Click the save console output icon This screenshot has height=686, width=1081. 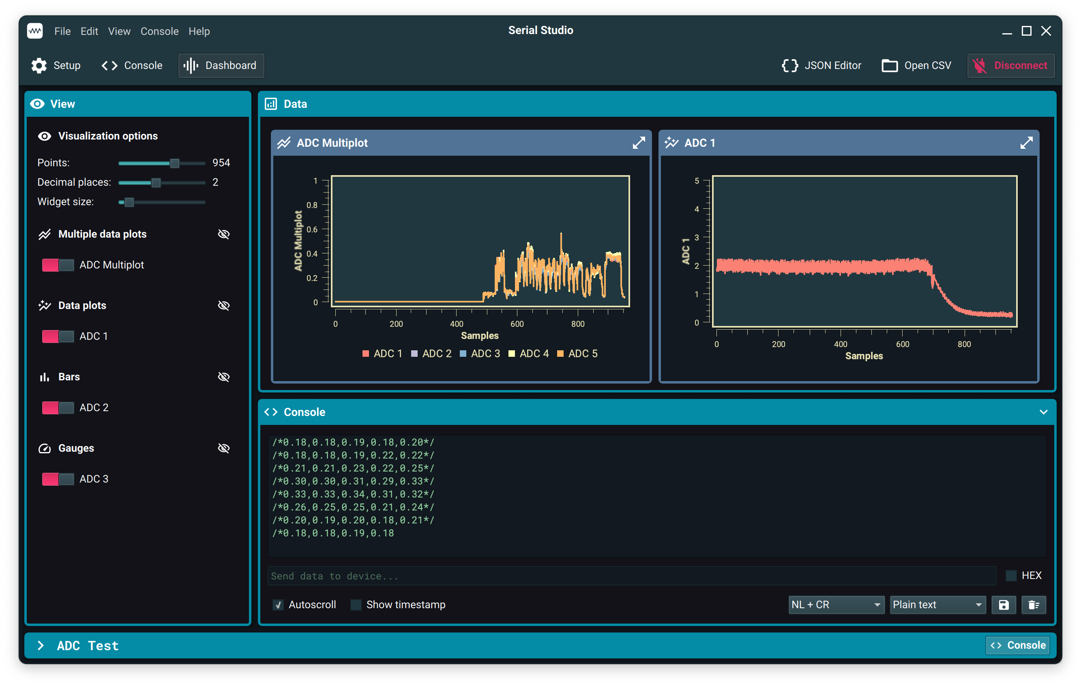point(1004,604)
